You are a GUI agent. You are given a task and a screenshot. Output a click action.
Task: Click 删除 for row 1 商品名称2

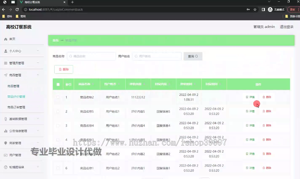point(267,97)
